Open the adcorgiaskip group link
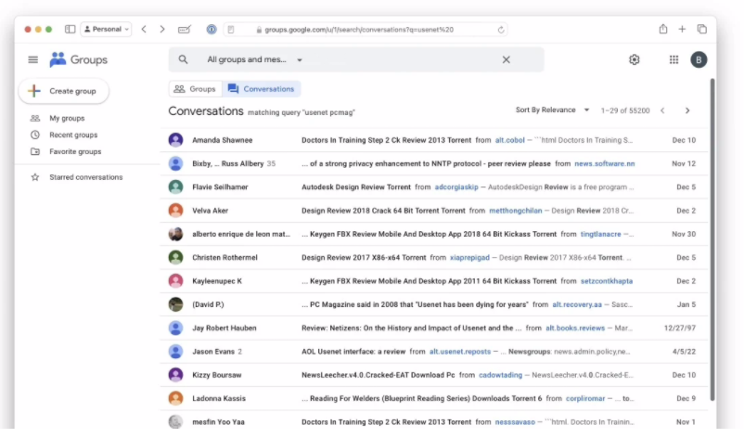 [x=456, y=187]
